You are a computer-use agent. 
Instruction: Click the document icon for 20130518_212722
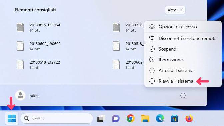[x=20, y=65]
